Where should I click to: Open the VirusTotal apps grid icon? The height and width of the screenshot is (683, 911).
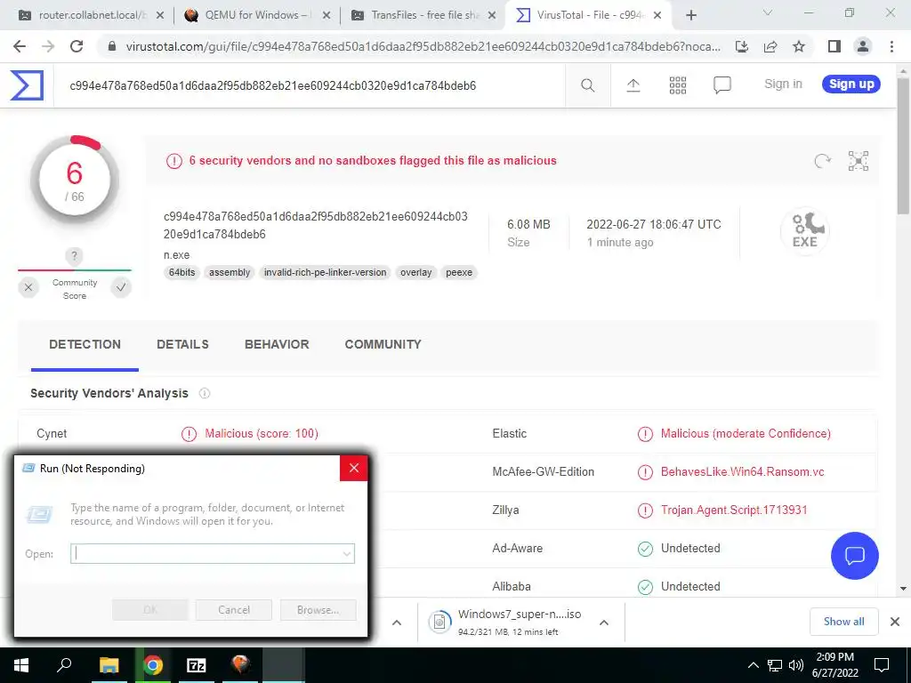tap(677, 85)
